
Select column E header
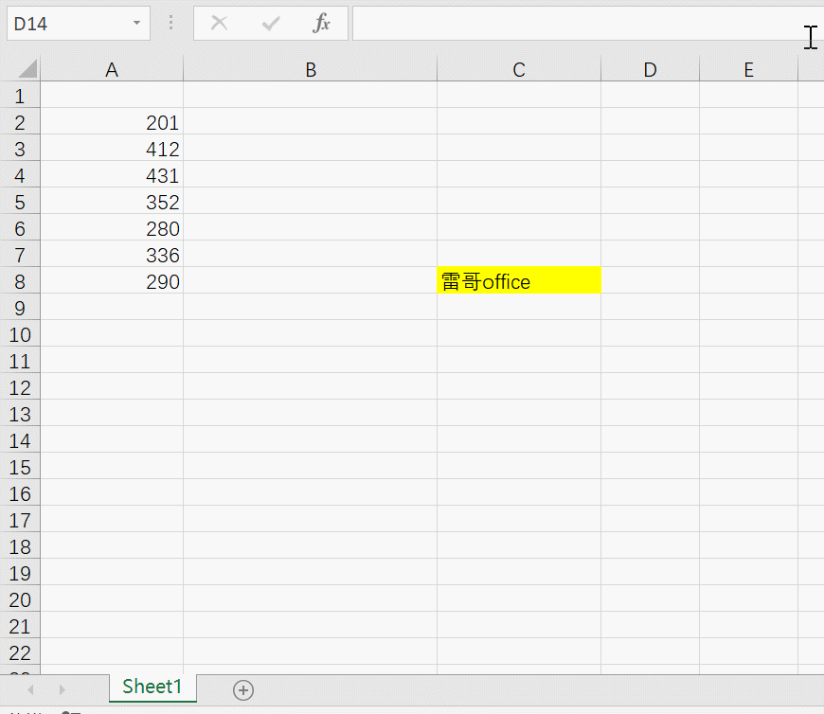[749, 69]
